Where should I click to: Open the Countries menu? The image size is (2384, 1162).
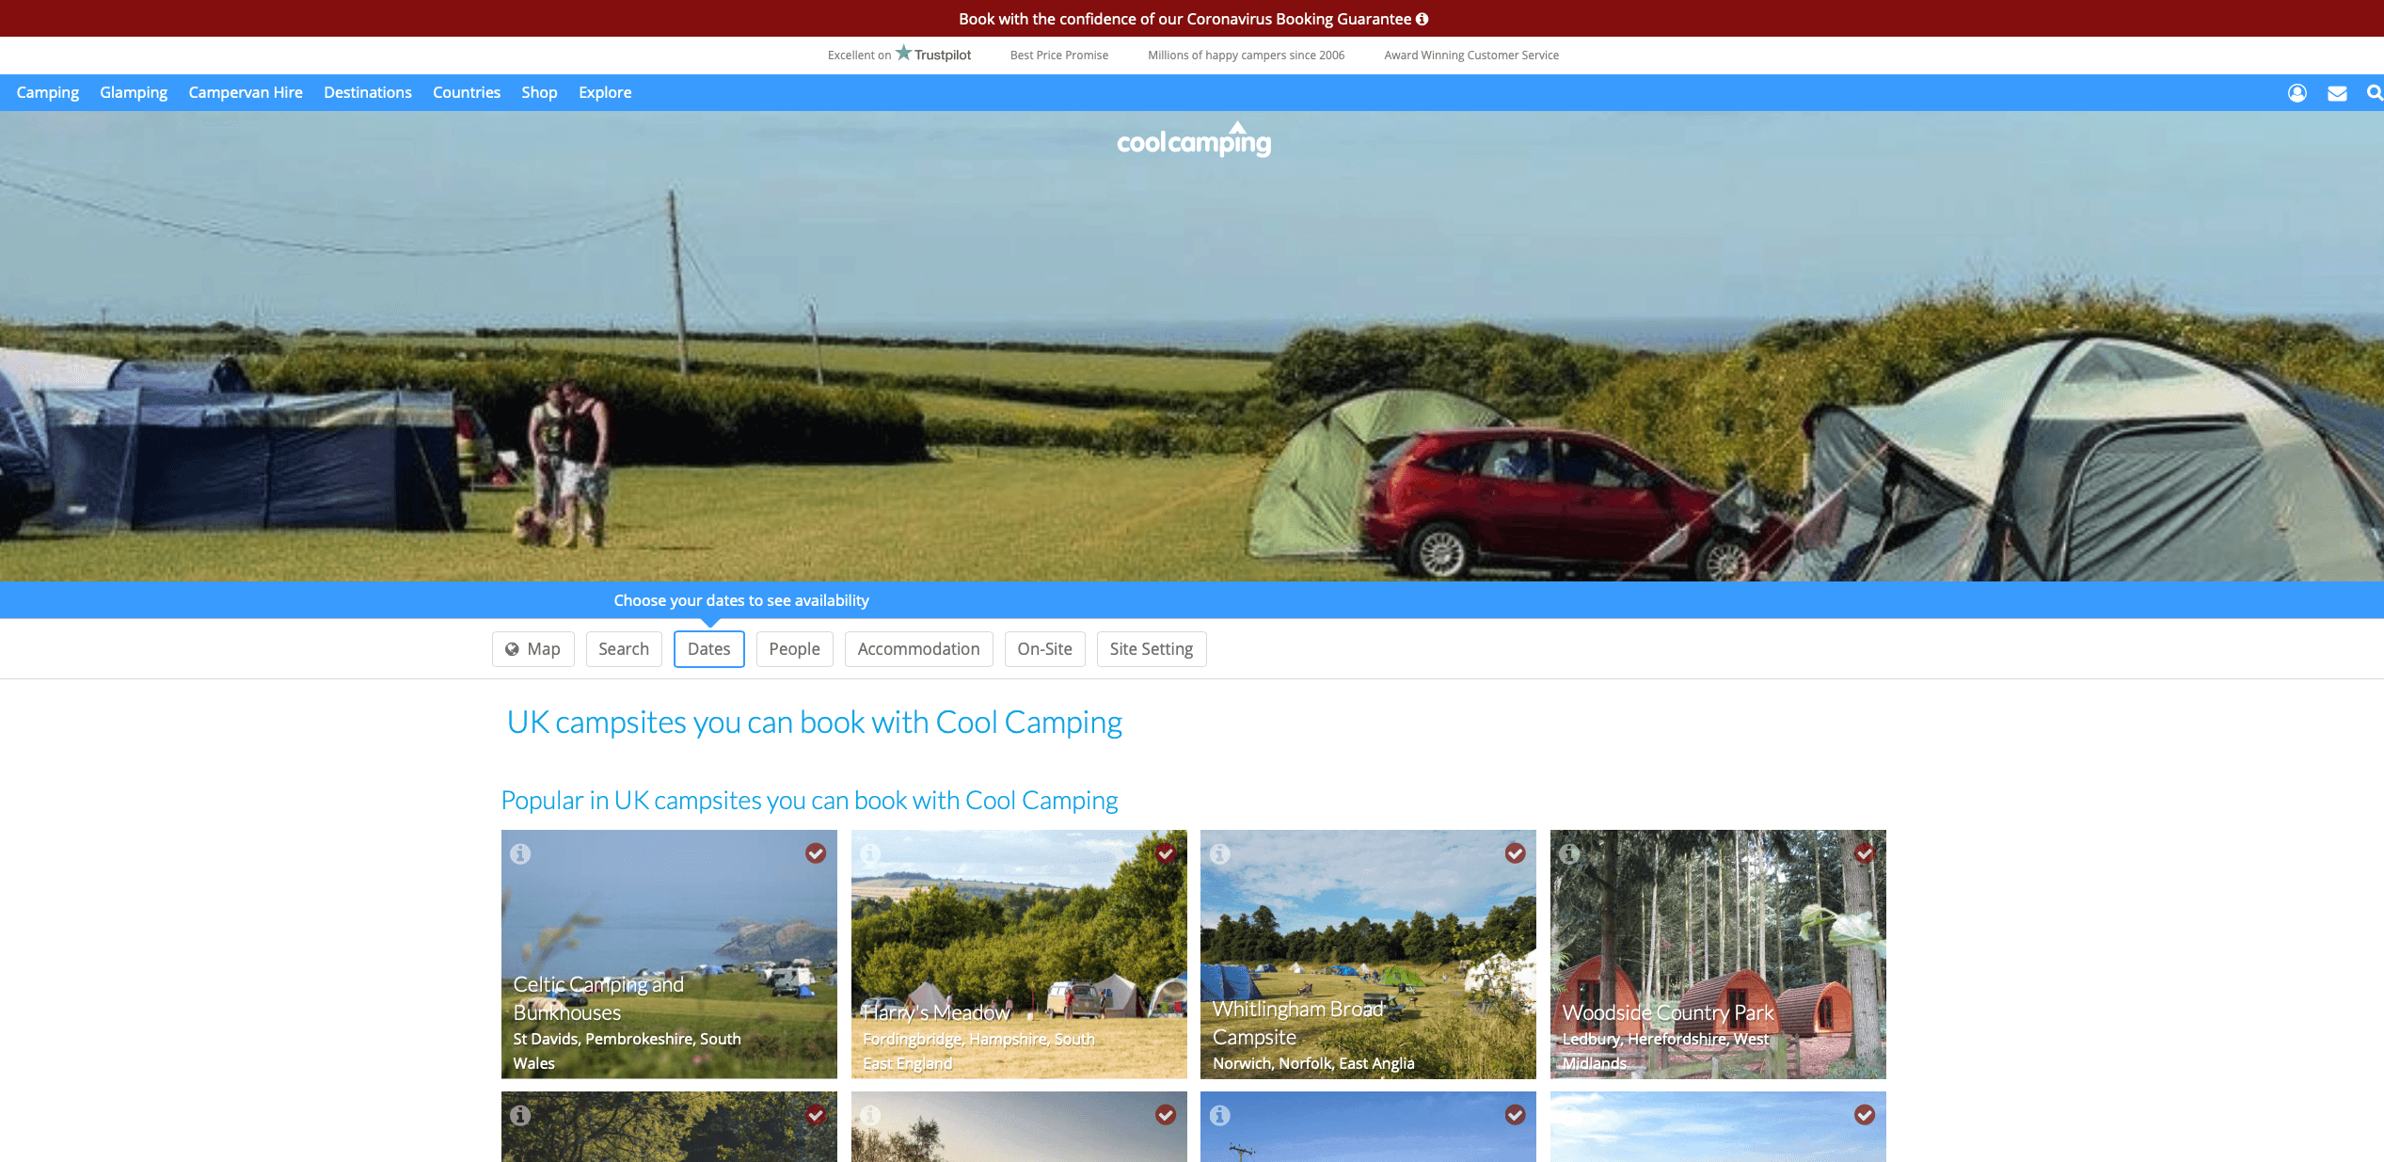tap(467, 92)
